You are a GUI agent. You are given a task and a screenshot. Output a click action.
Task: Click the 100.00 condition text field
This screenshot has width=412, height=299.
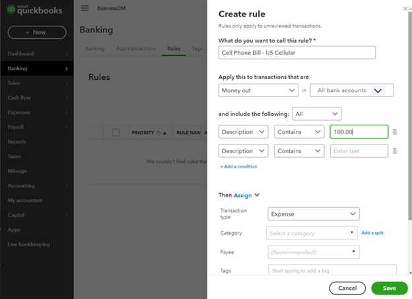(359, 131)
